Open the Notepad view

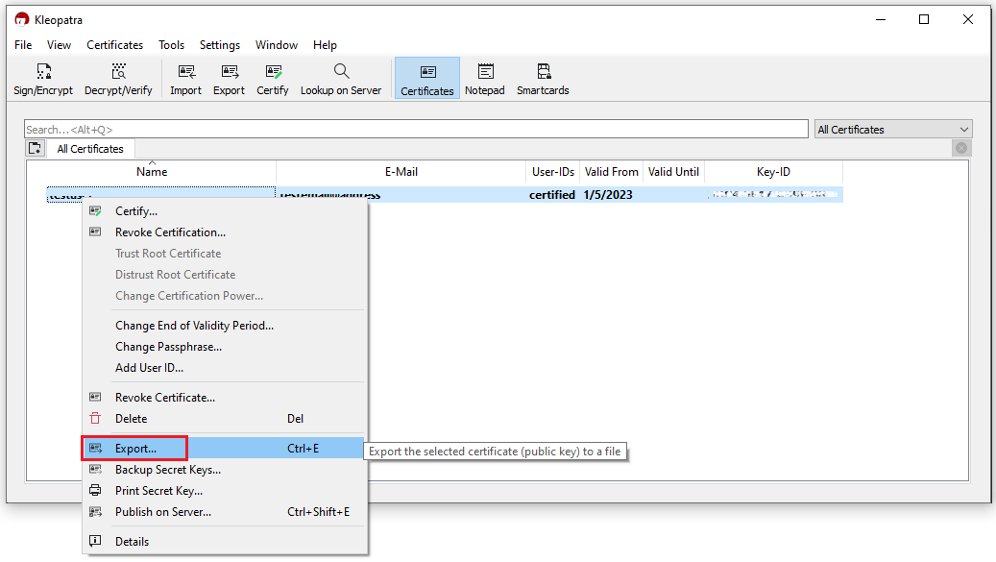[485, 79]
